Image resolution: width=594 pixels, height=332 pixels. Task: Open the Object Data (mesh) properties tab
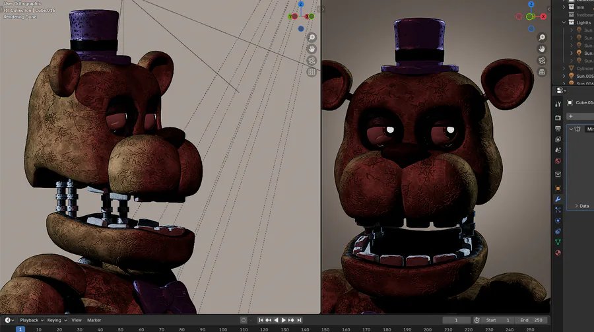[x=558, y=242]
